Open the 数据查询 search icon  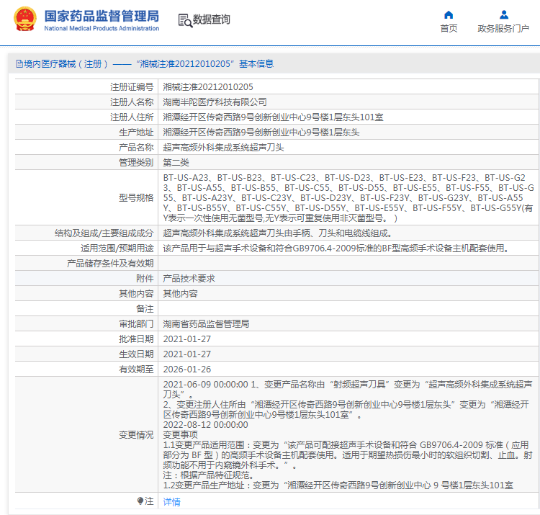click(x=185, y=20)
